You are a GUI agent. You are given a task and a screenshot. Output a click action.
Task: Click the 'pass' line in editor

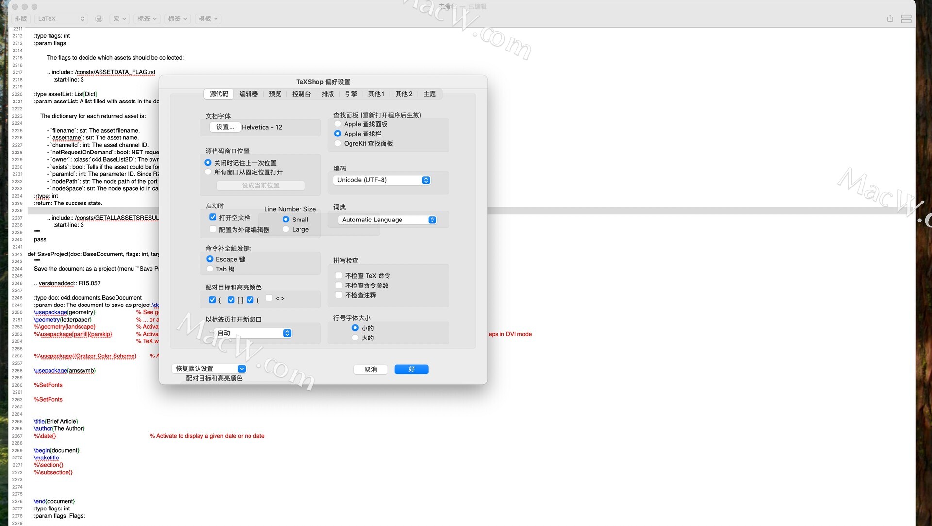click(40, 240)
